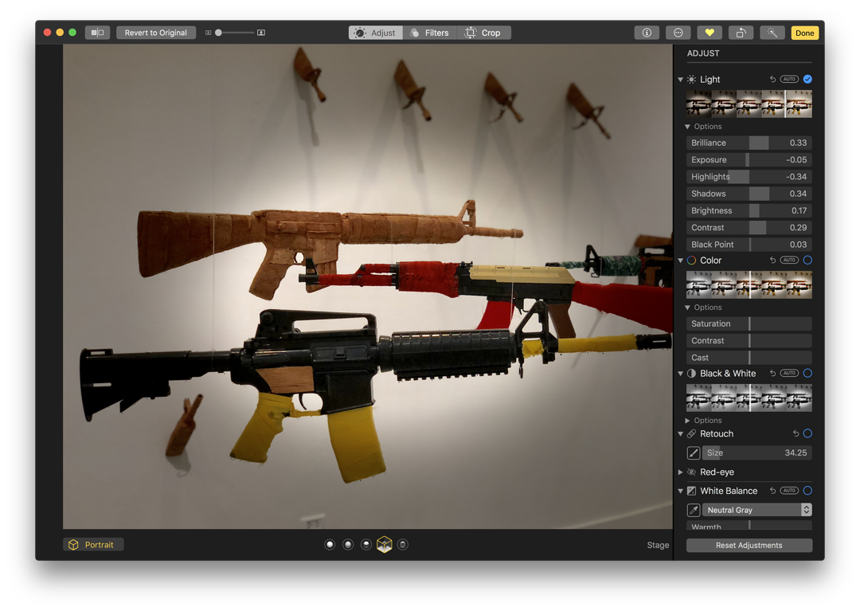
Task: Click Black & White preview thumbnail strip
Action: click(x=749, y=398)
